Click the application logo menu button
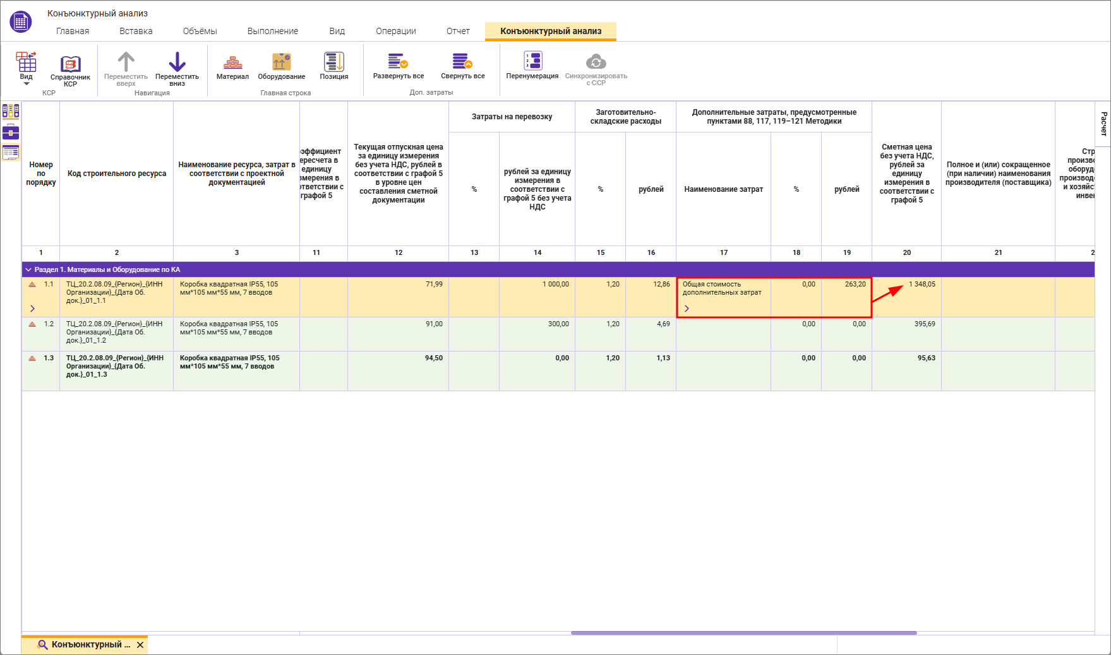 pos(21,22)
